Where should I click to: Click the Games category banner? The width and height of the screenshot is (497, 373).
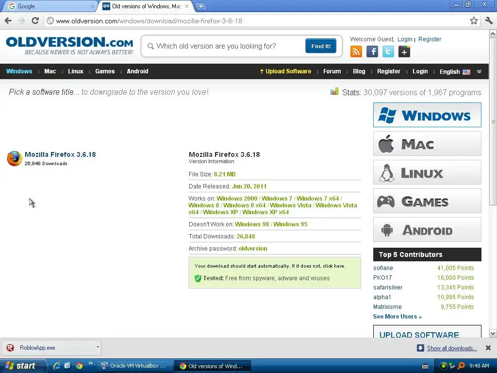pyautogui.click(x=427, y=201)
